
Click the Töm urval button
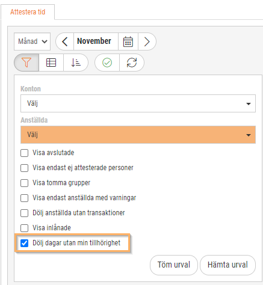pyautogui.click(x=174, y=265)
